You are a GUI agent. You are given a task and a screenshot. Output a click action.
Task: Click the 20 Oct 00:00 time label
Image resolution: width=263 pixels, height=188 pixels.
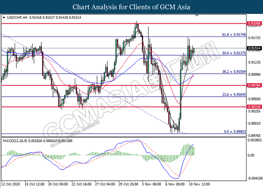pyautogui.click(x=58, y=184)
